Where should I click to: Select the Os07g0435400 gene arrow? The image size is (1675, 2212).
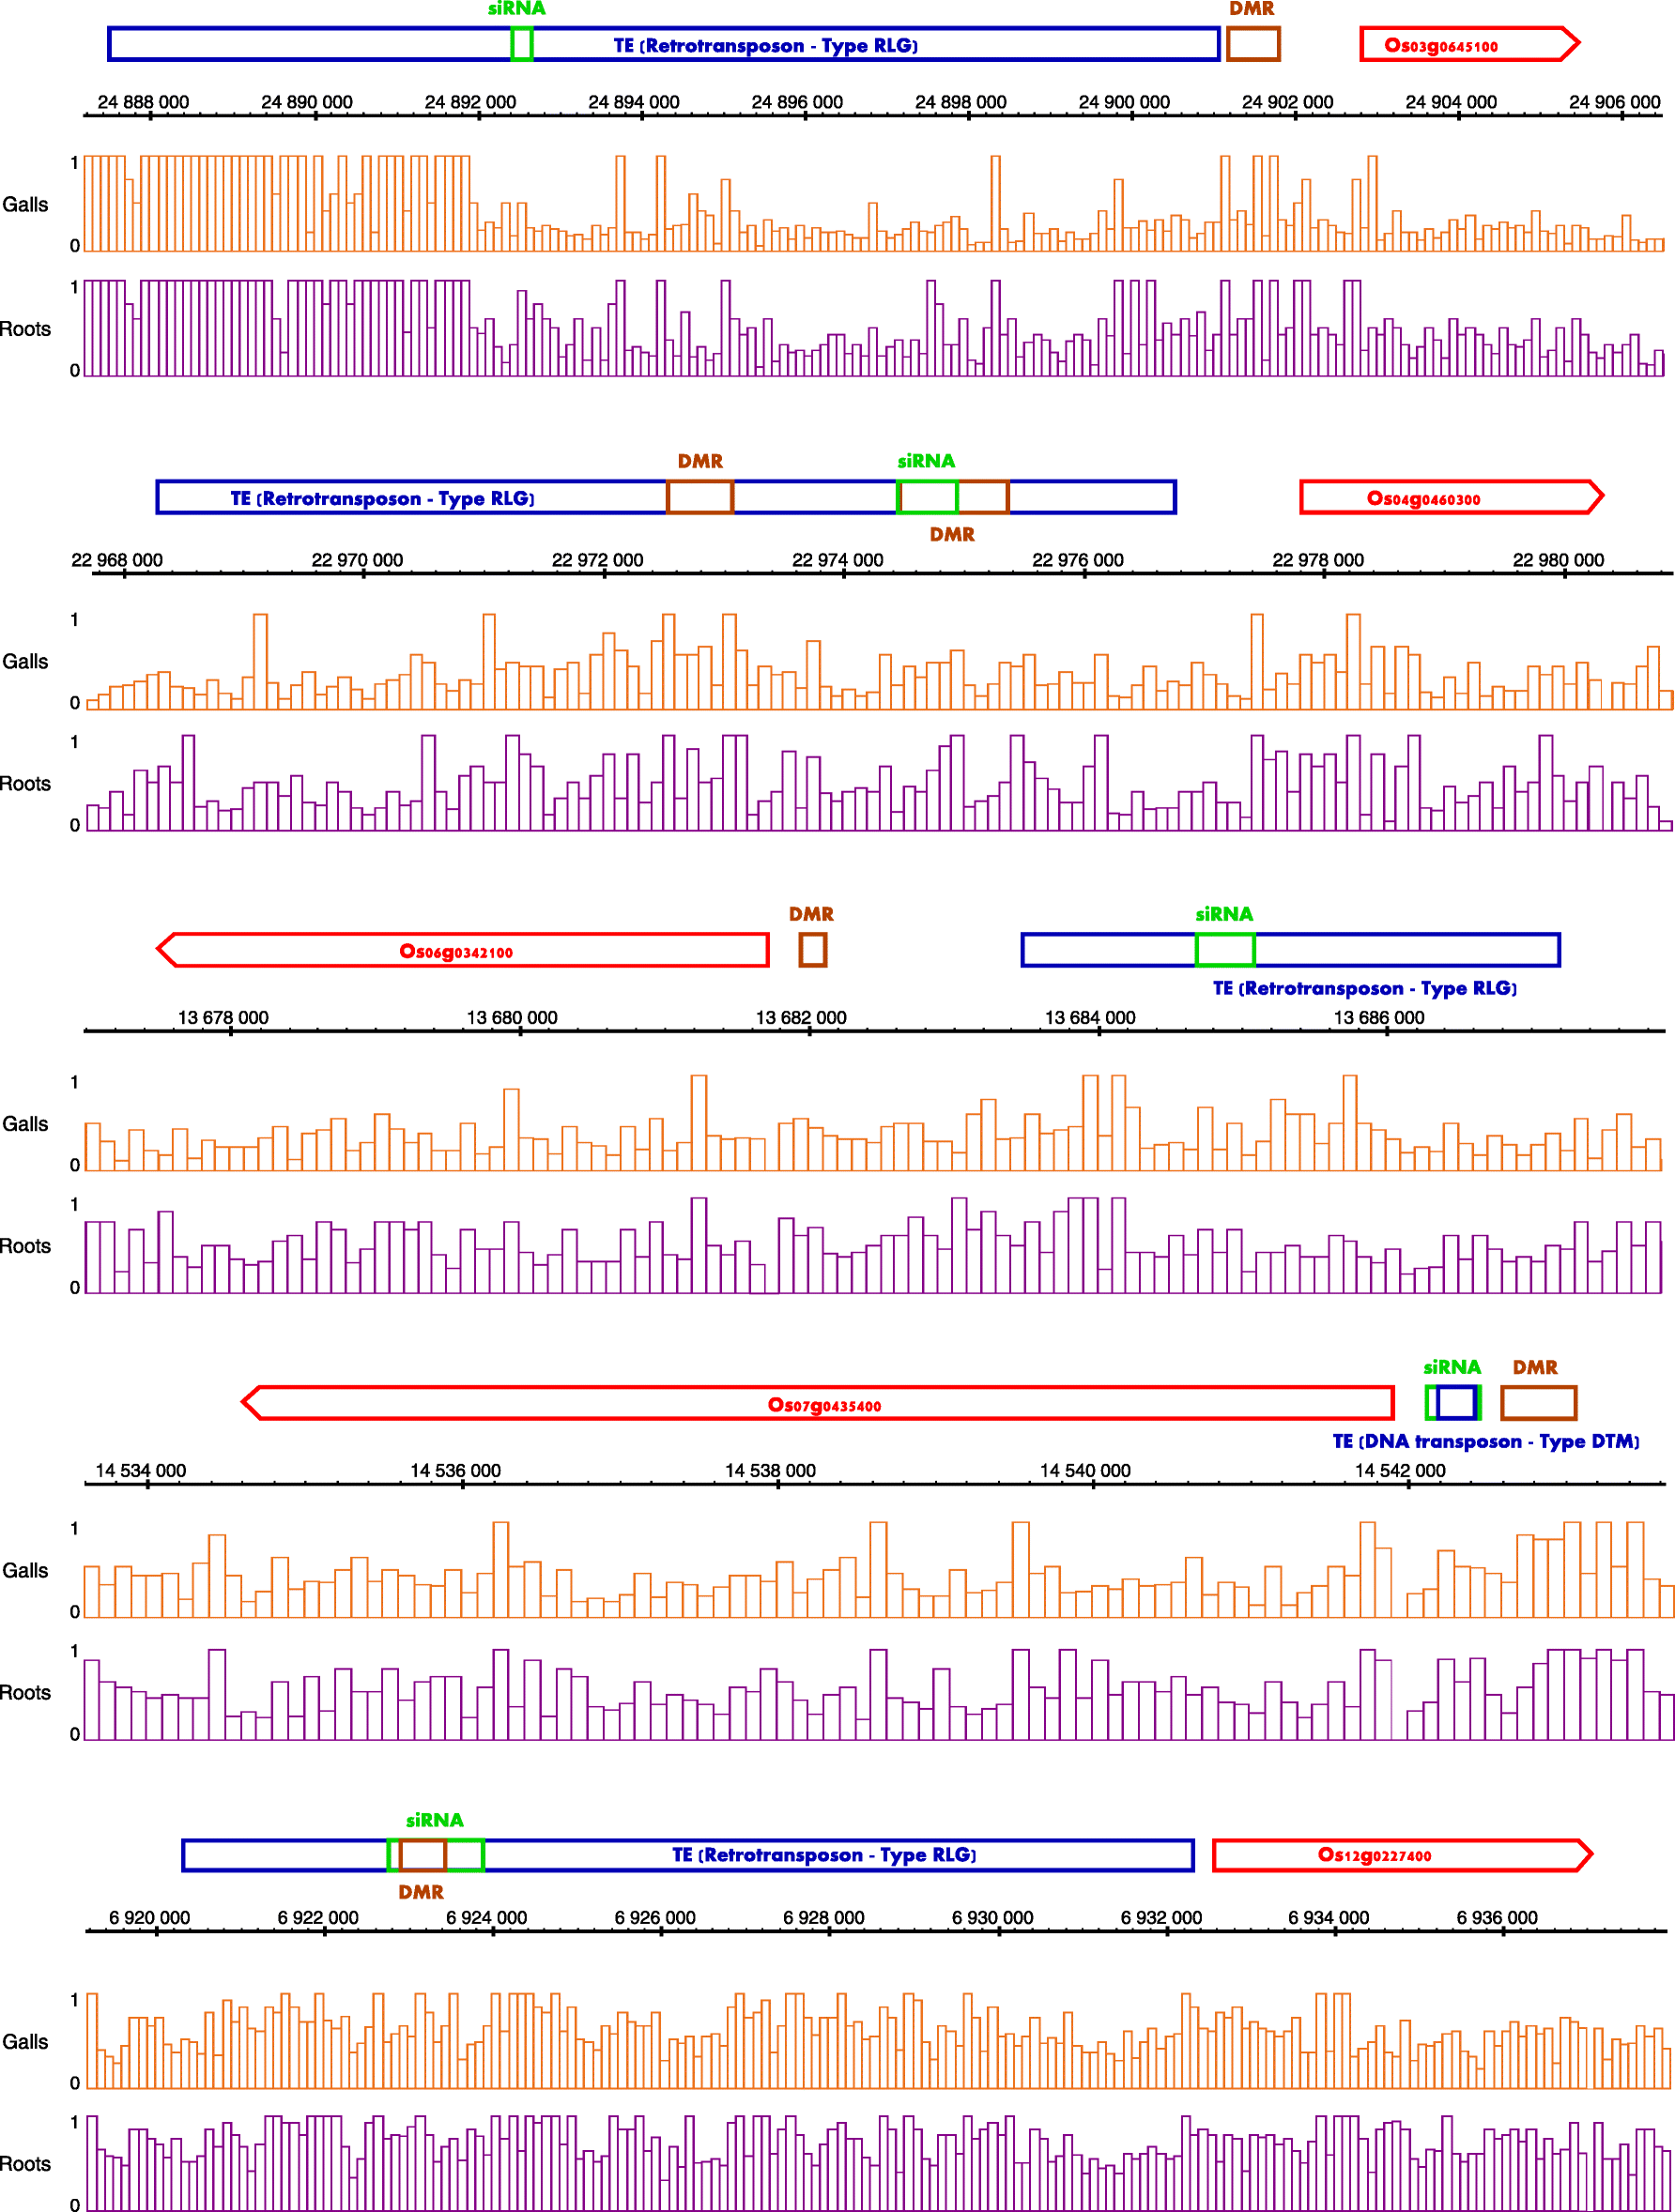coord(818,1403)
